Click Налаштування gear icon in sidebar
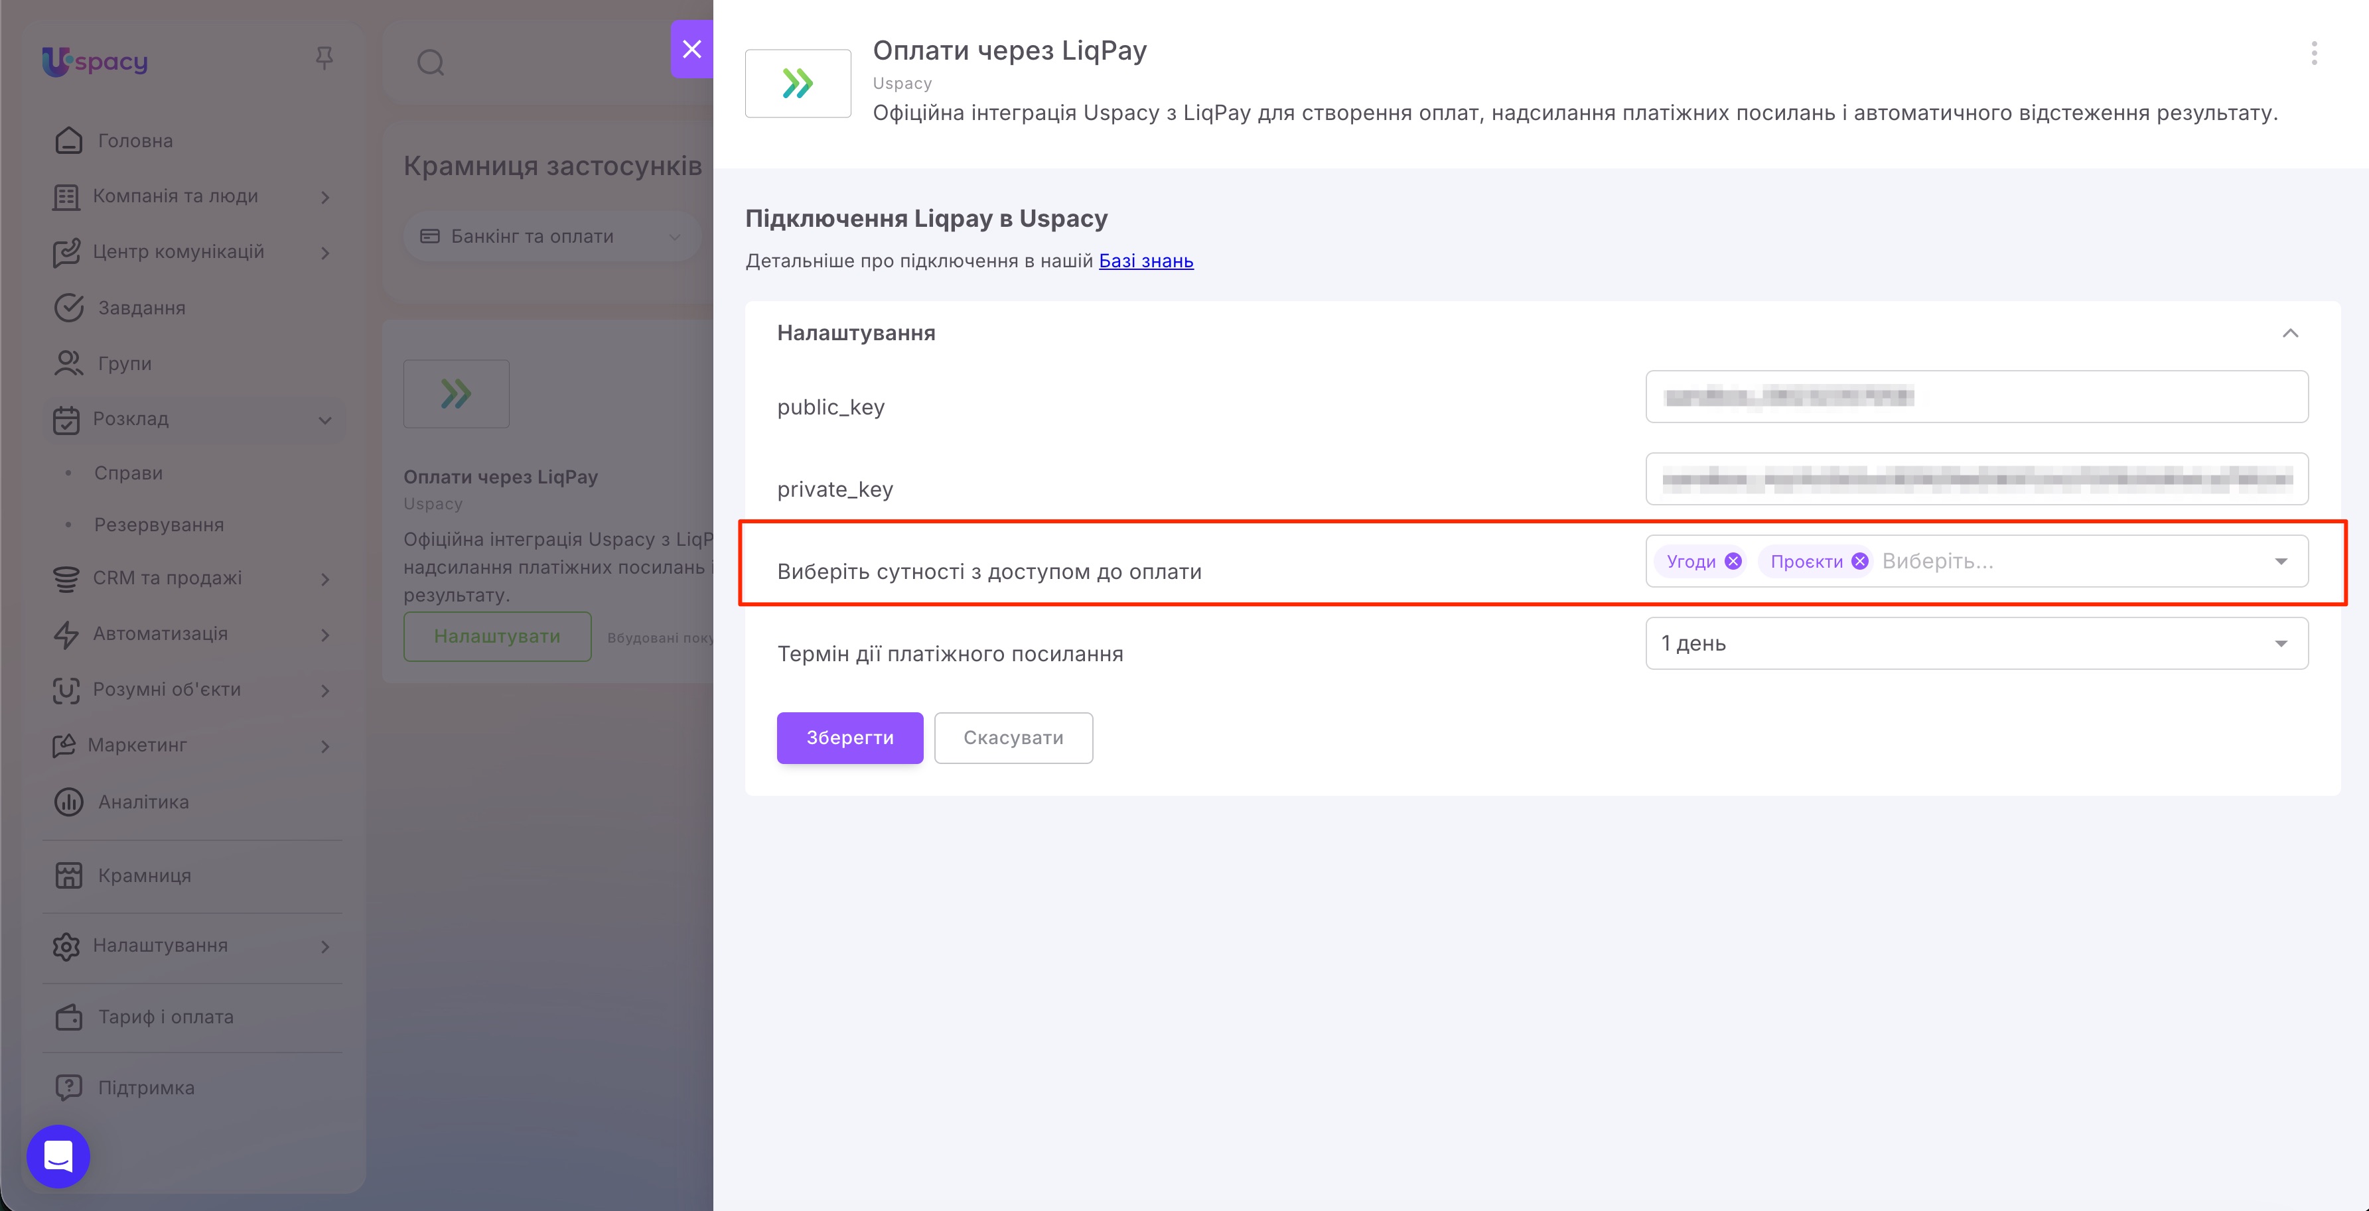The image size is (2369, 1211). pyautogui.click(x=66, y=946)
